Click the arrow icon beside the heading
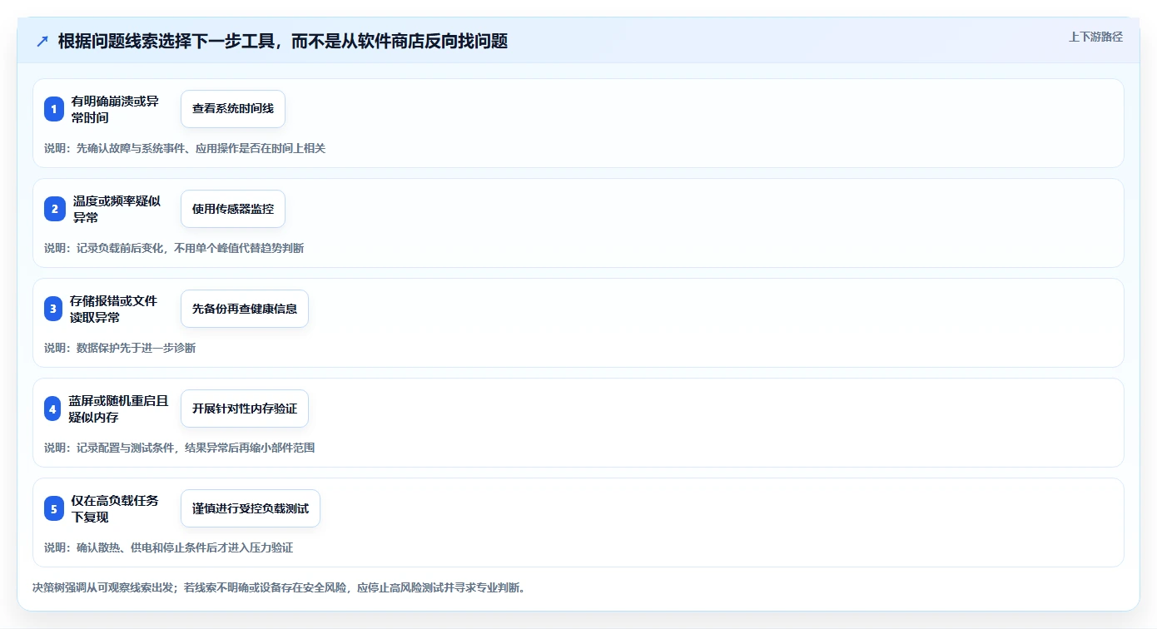Image resolution: width=1157 pixels, height=629 pixels. click(42, 41)
